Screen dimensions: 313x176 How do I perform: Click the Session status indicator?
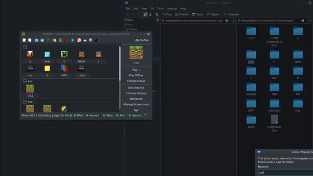tap(135, 115)
